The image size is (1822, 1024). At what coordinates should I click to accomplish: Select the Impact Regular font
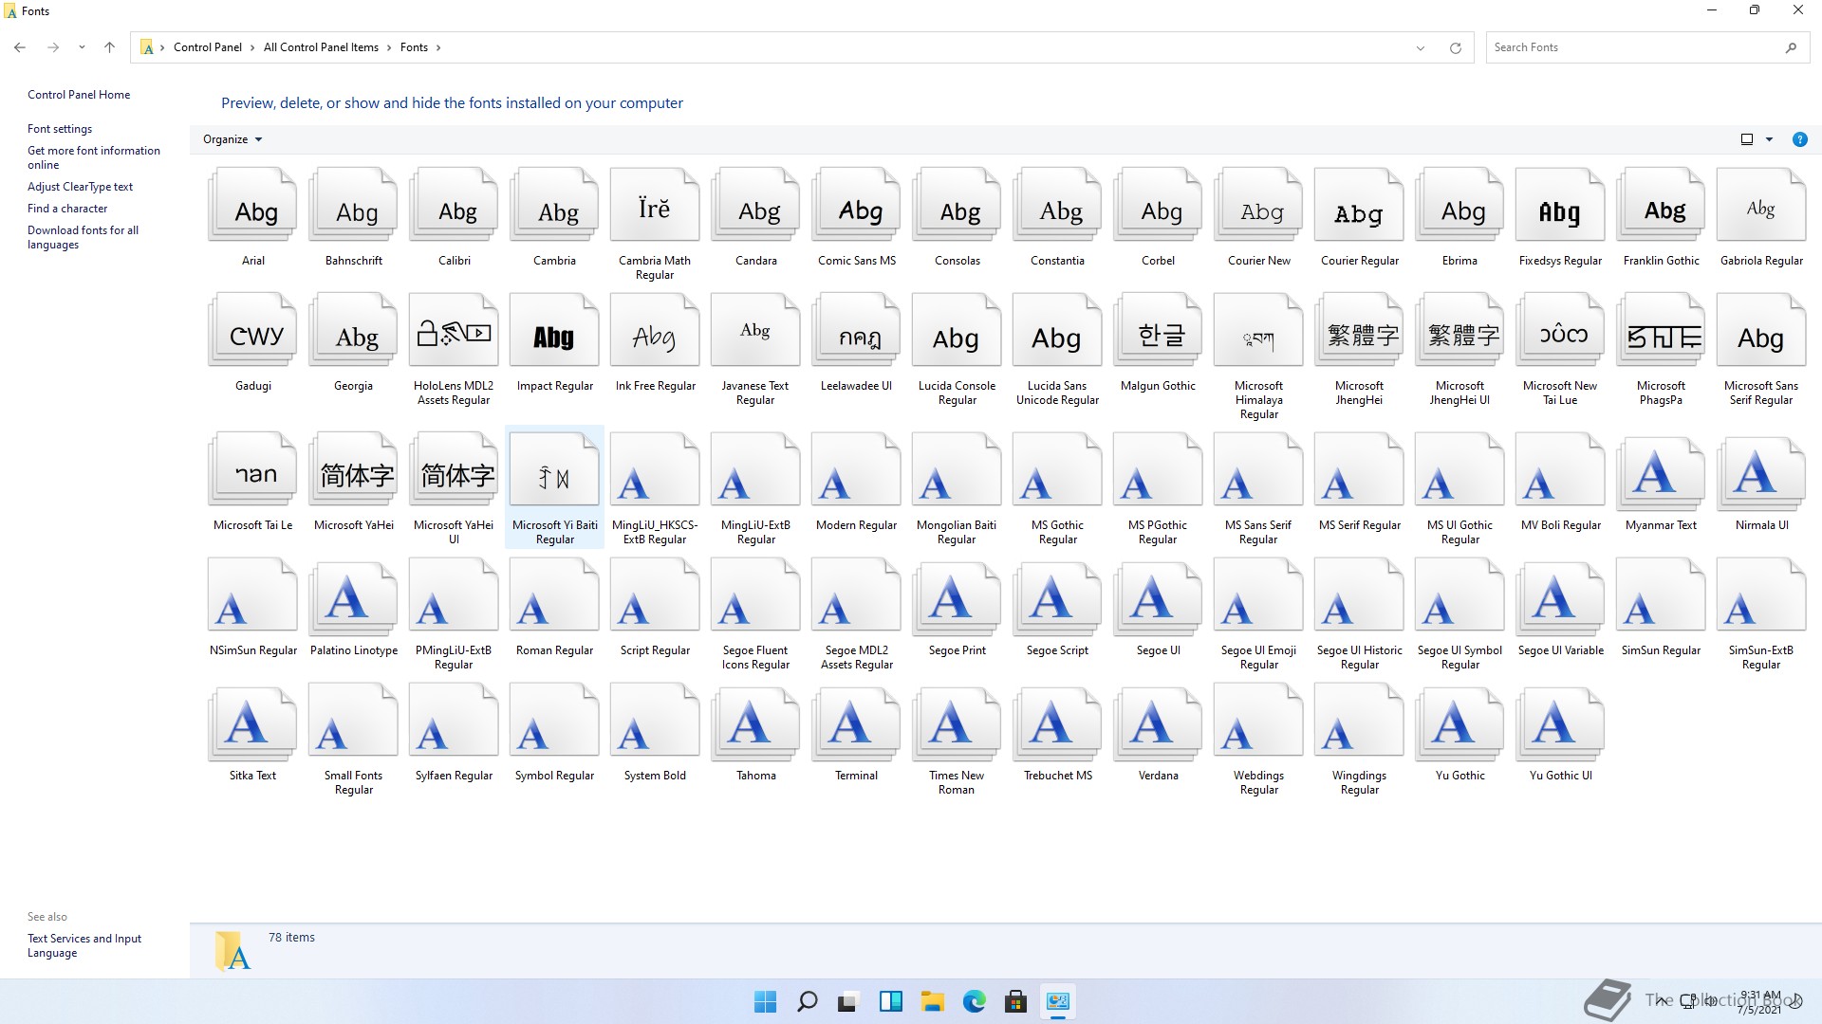(554, 331)
